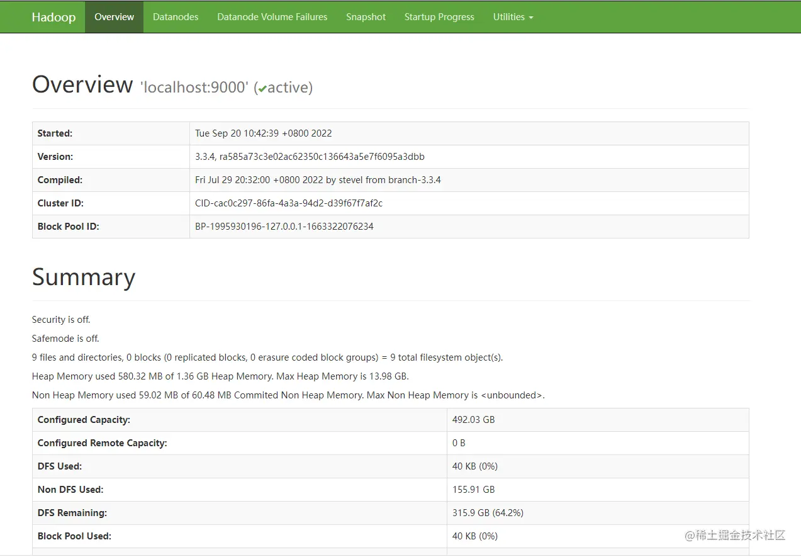The width and height of the screenshot is (801, 557).
Task: Select the Overview tab
Action: [115, 17]
